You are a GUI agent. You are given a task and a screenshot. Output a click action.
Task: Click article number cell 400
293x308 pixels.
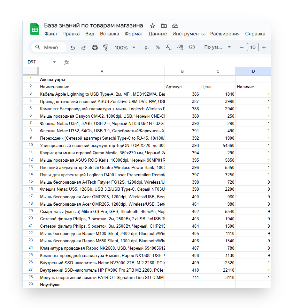pyautogui.click(x=182, y=197)
